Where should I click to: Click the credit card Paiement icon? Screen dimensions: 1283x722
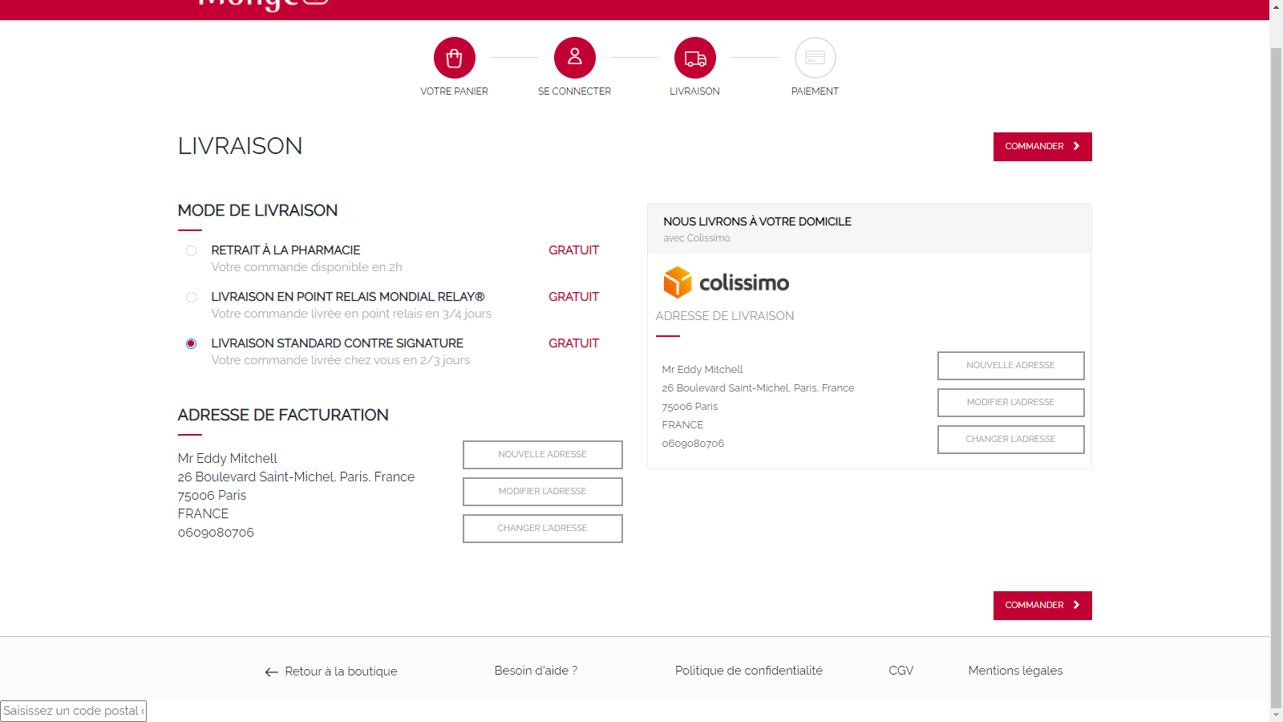[815, 58]
